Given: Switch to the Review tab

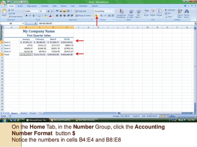Looking at the screenshot, I should click(x=64, y=6).
